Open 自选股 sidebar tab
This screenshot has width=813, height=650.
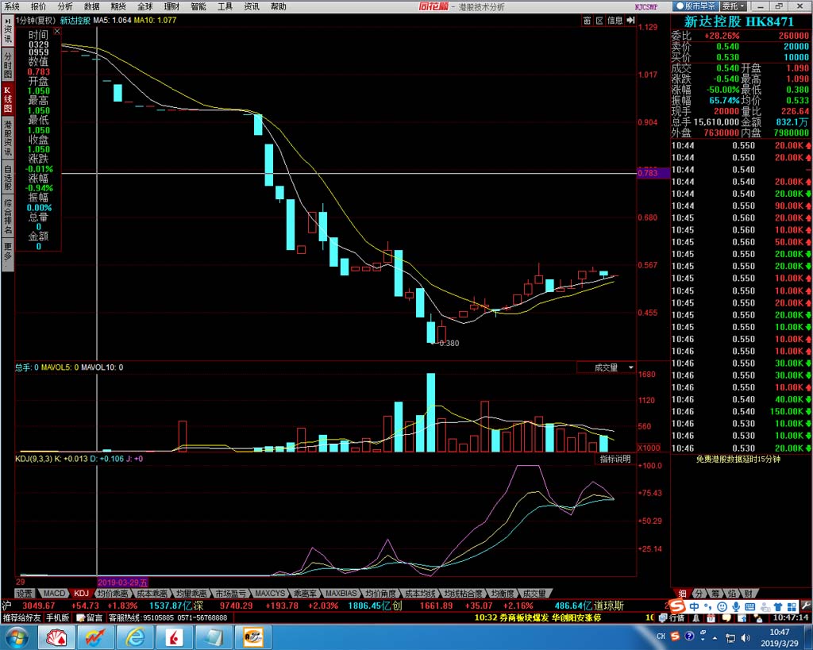point(8,177)
